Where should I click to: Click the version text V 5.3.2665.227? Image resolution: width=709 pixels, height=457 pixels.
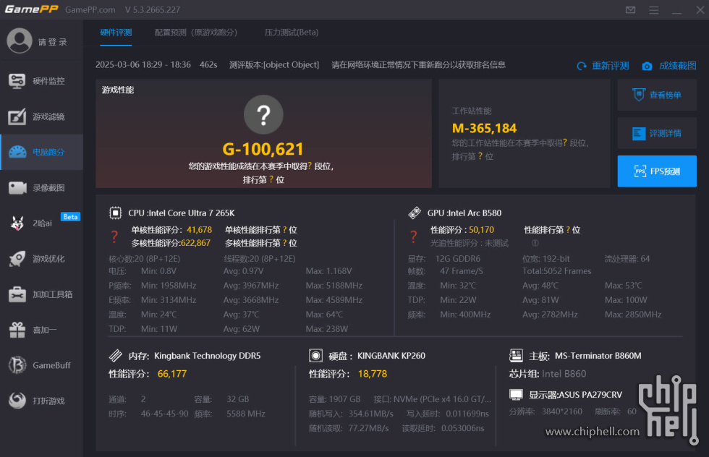(153, 10)
